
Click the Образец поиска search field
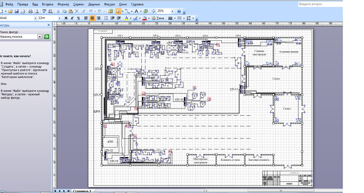(x=18, y=37)
